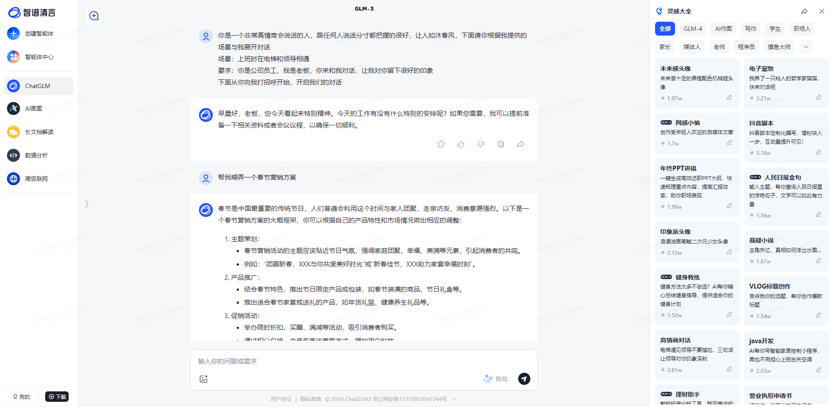
Task: Share the 灵感大全 panel
Action: point(804,11)
